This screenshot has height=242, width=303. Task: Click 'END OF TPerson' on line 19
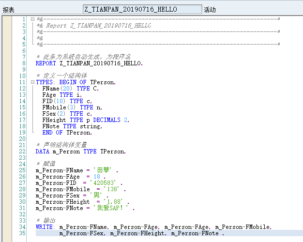67,133
